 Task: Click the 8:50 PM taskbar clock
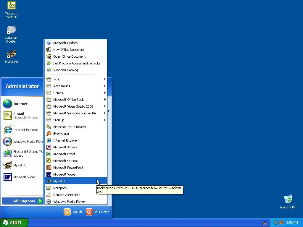click(292, 223)
